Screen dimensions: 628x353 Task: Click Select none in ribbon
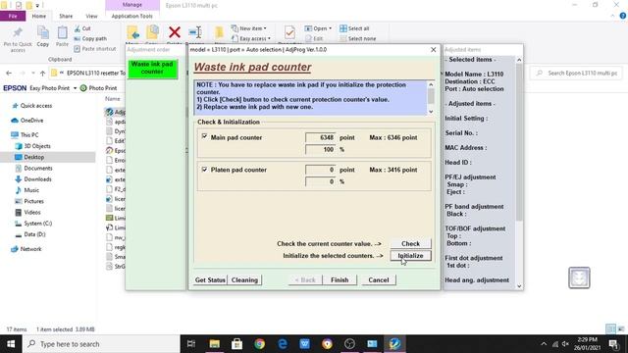pos(357,38)
